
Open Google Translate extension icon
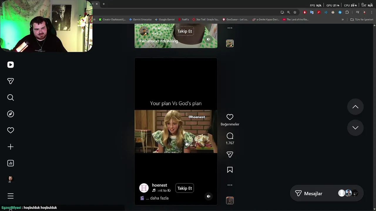click(x=312, y=12)
